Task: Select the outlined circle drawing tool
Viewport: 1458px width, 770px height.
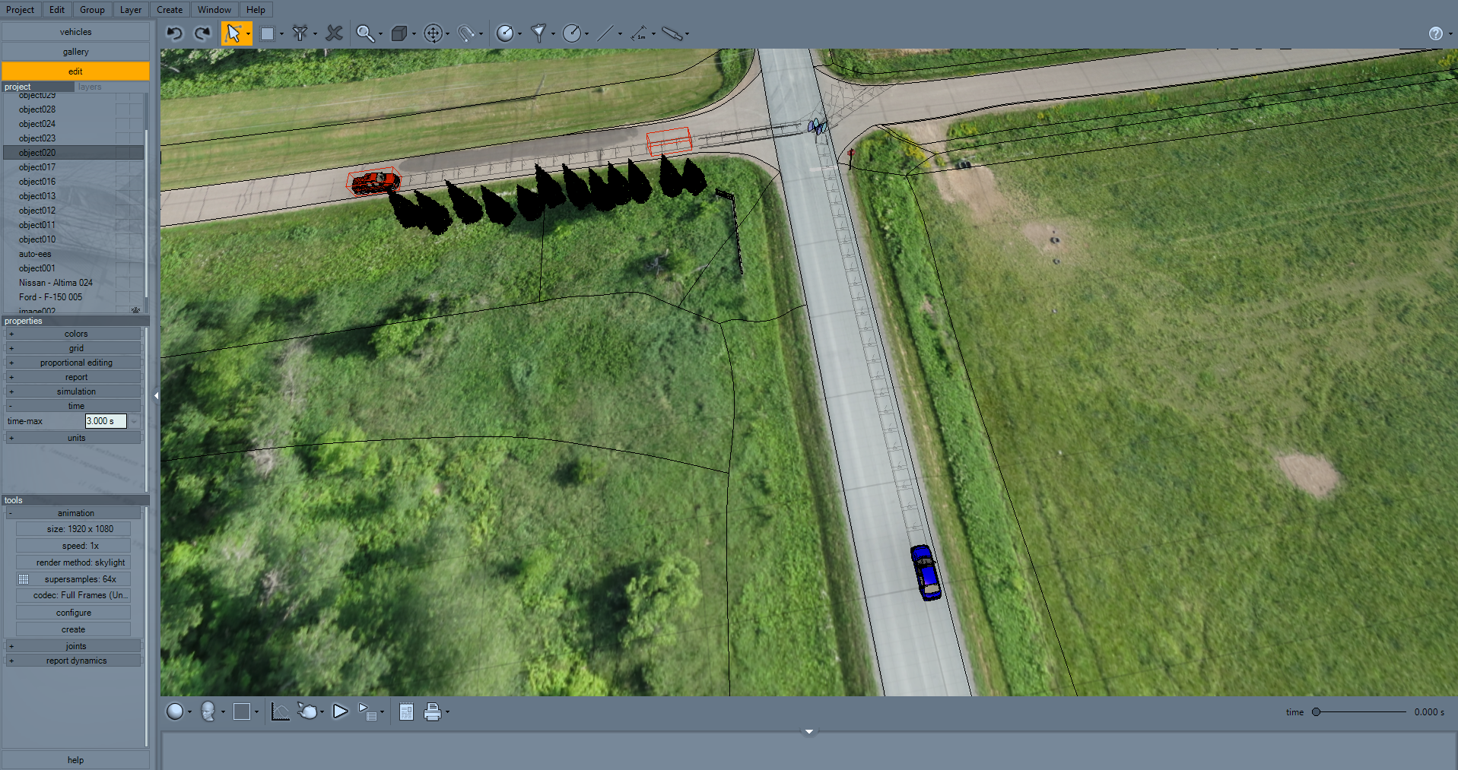Action: tap(572, 33)
